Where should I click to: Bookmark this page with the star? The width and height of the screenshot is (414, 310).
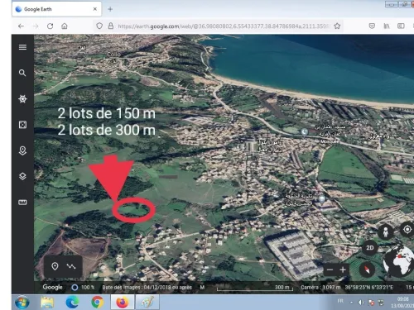click(337, 26)
